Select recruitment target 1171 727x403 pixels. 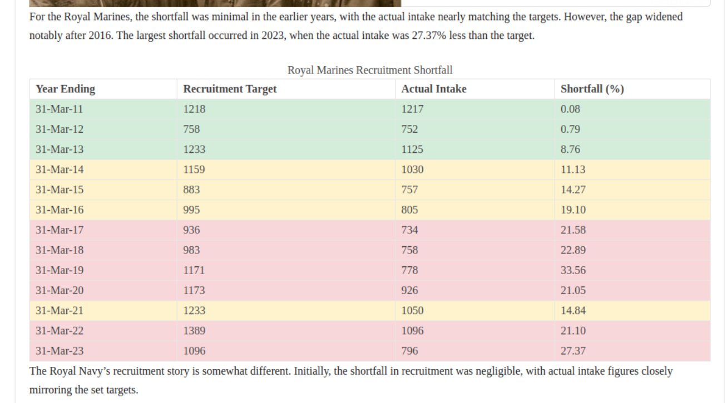[286, 270]
